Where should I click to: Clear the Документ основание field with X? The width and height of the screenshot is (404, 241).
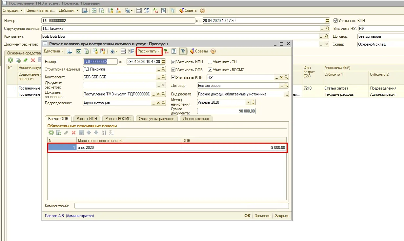(x=158, y=94)
